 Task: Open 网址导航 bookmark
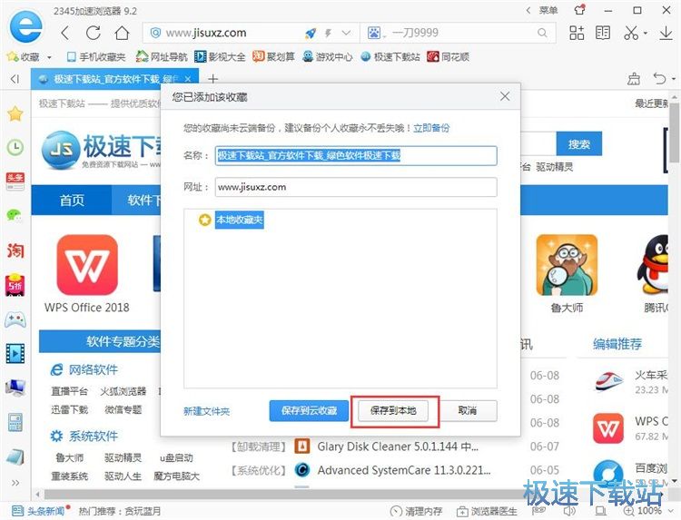tap(162, 57)
